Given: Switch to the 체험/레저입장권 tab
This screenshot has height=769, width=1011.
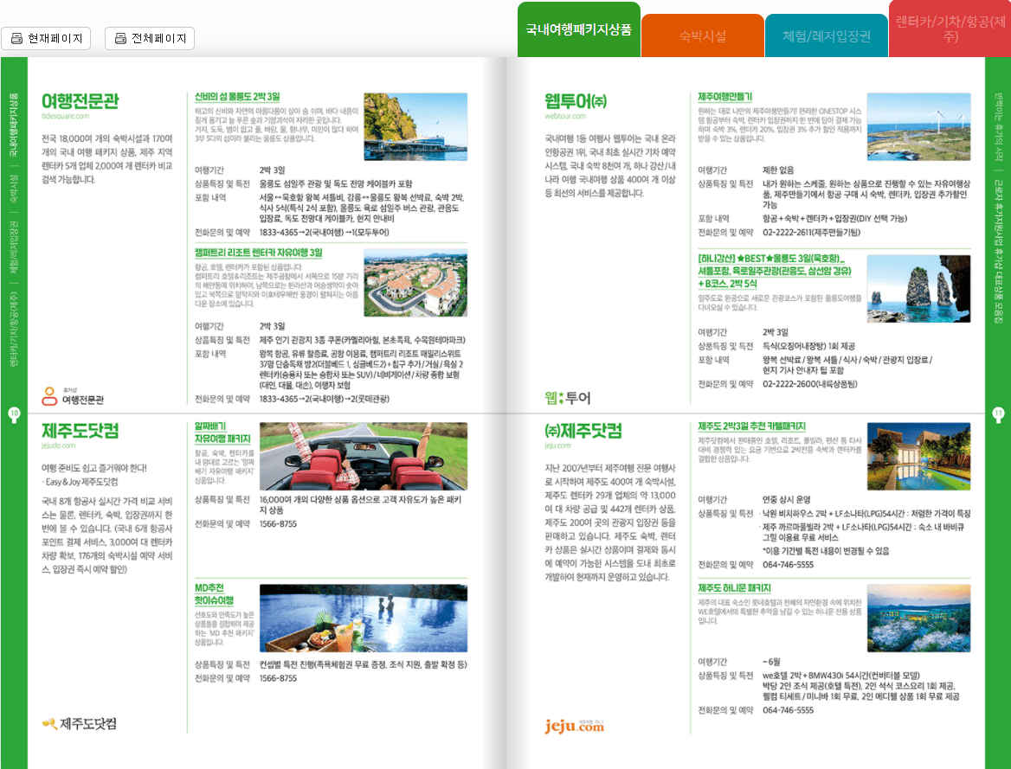Looking at the screenshot, I should tap(826, 36).
